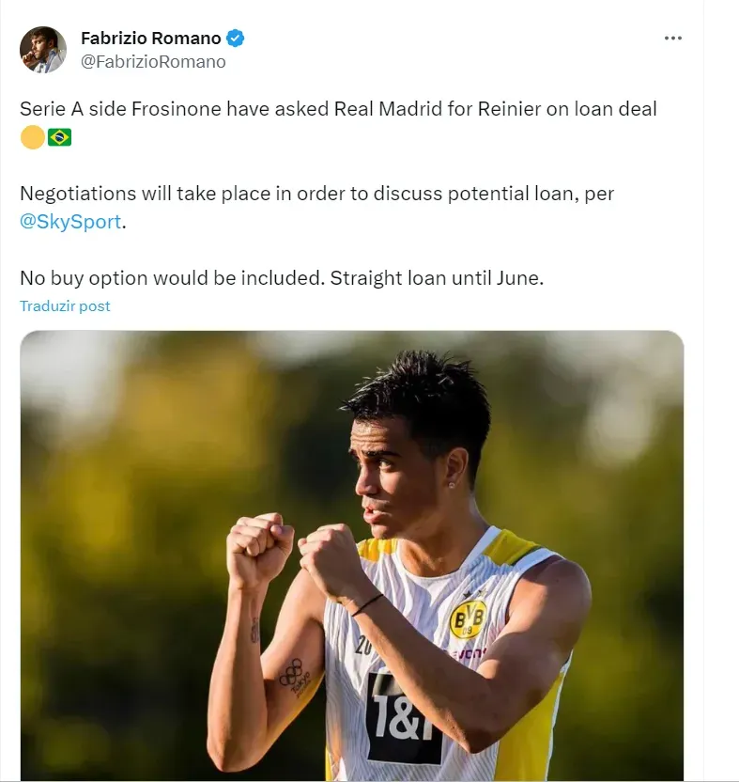Click the blue verified badge
The image size is (739, 782).
click(236, 39)
